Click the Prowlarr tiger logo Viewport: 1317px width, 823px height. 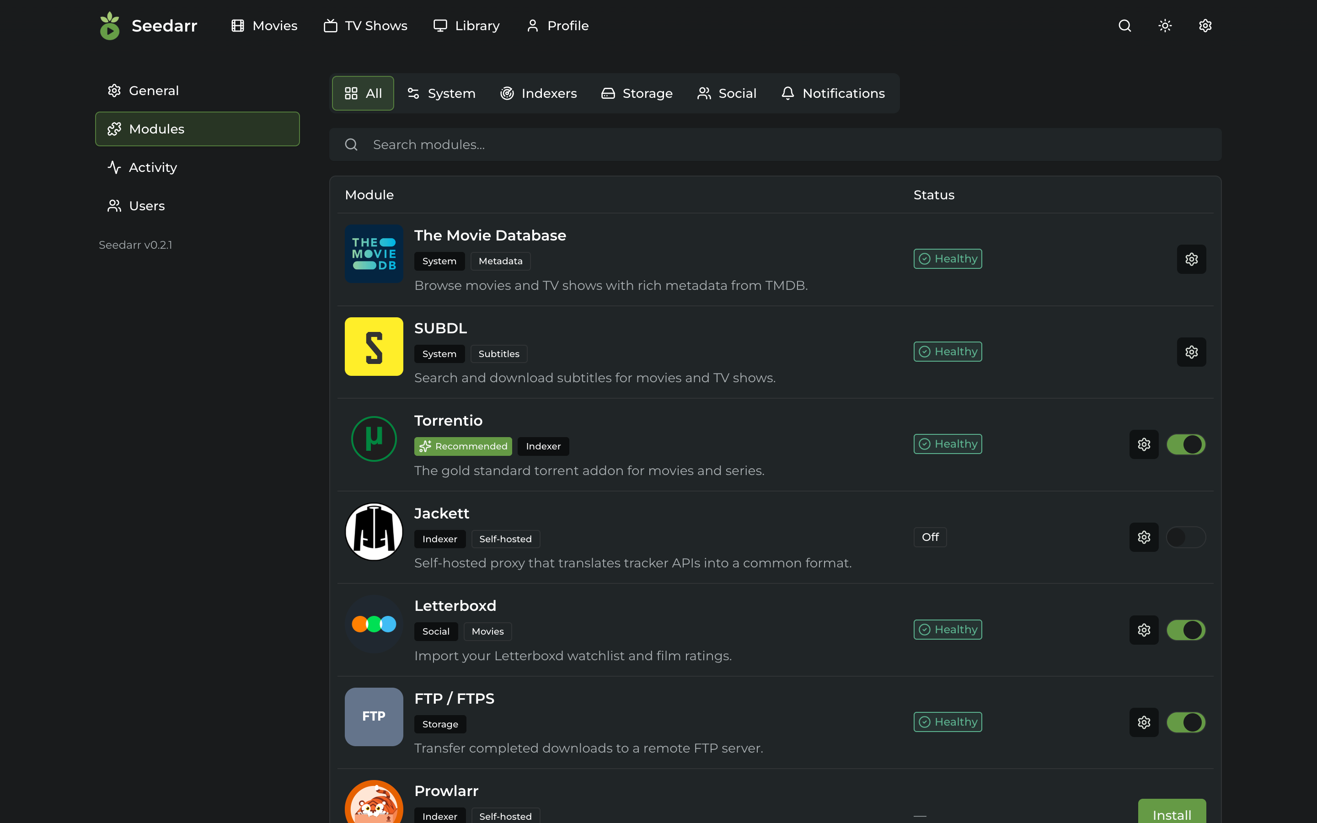(374, 802)
